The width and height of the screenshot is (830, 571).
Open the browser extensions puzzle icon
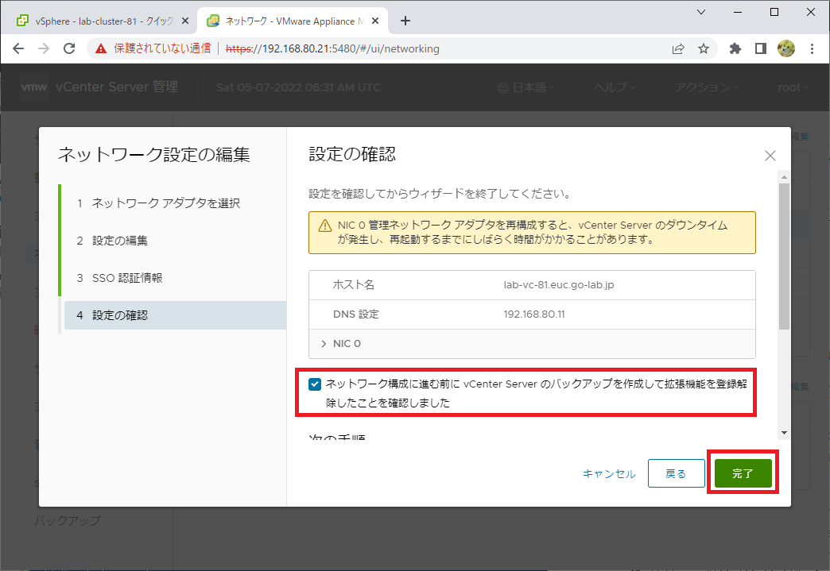735,48
